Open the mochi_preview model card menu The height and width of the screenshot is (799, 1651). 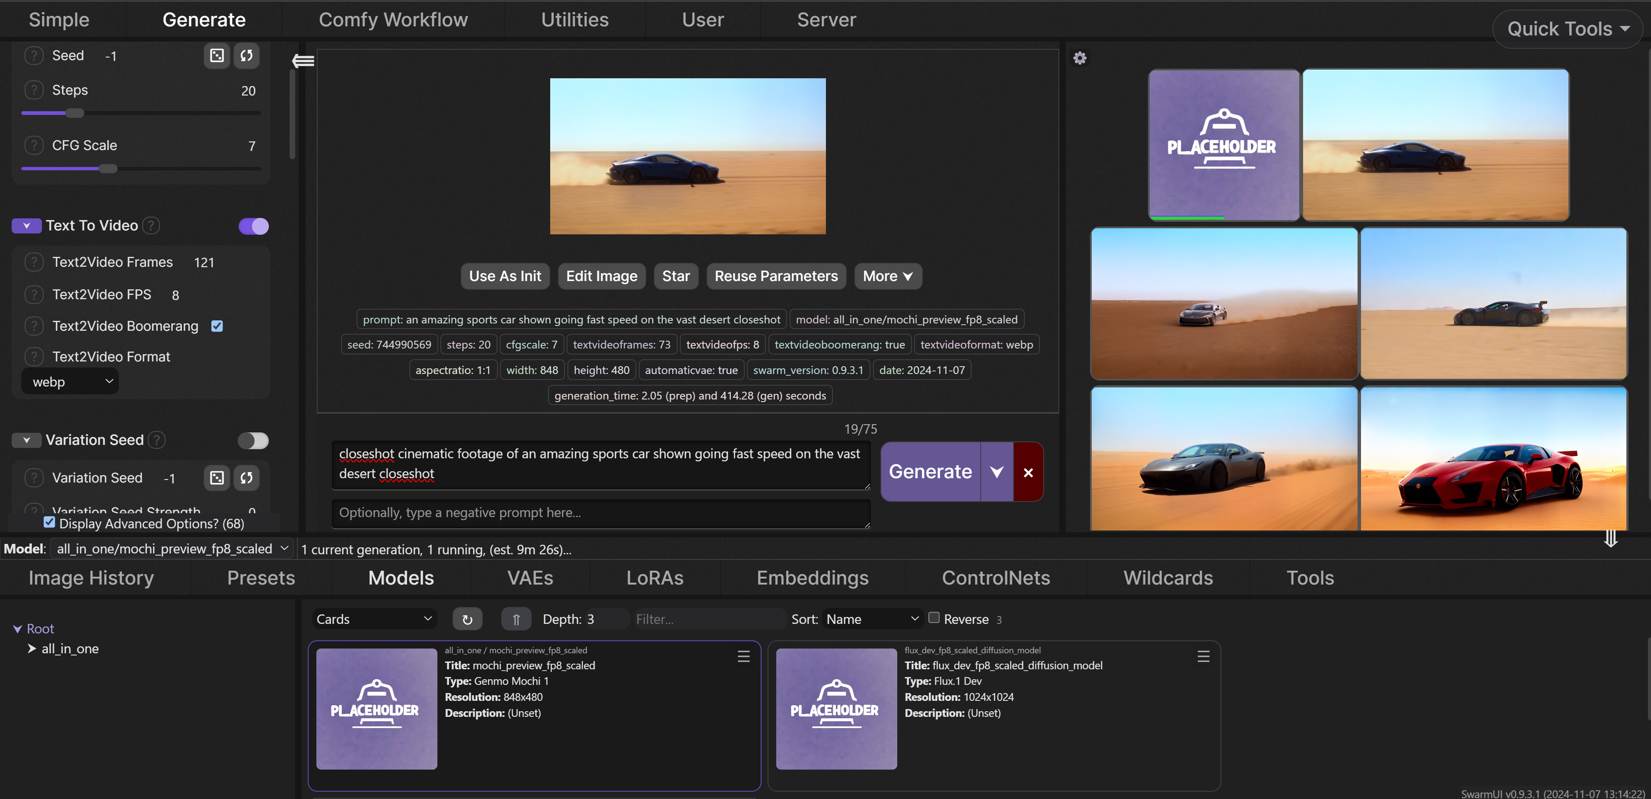tap(743, 656)
